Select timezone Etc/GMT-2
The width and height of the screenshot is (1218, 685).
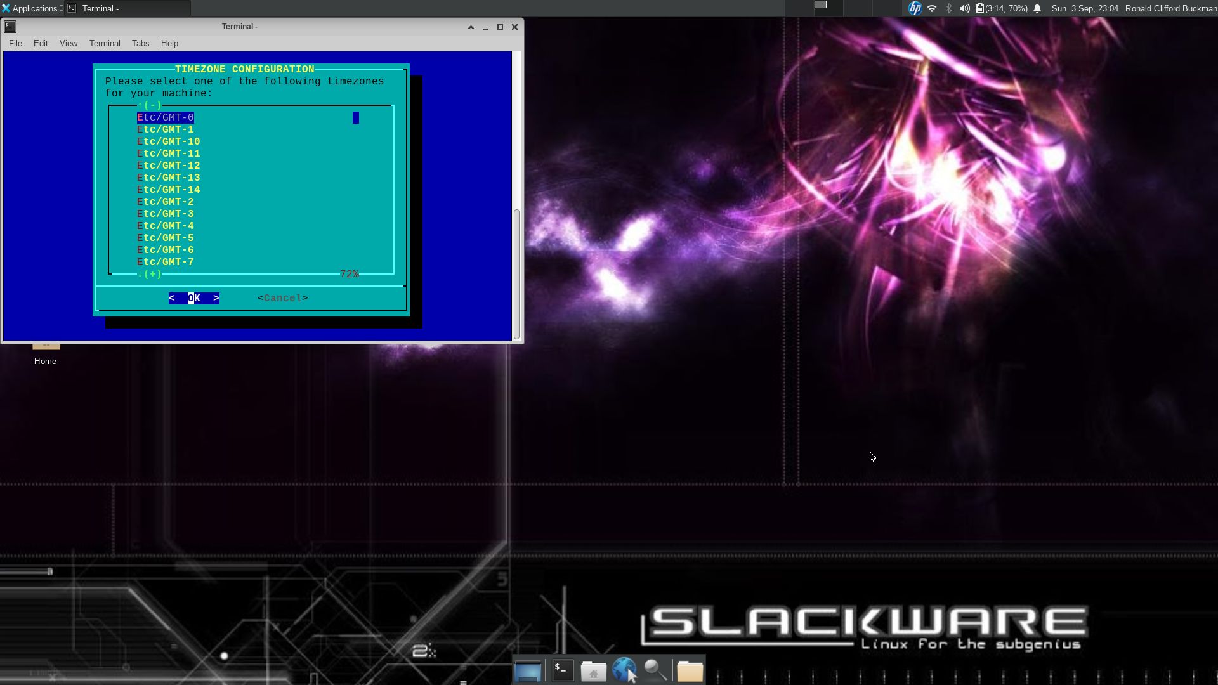pyautogui.click(x=166, y=202)
